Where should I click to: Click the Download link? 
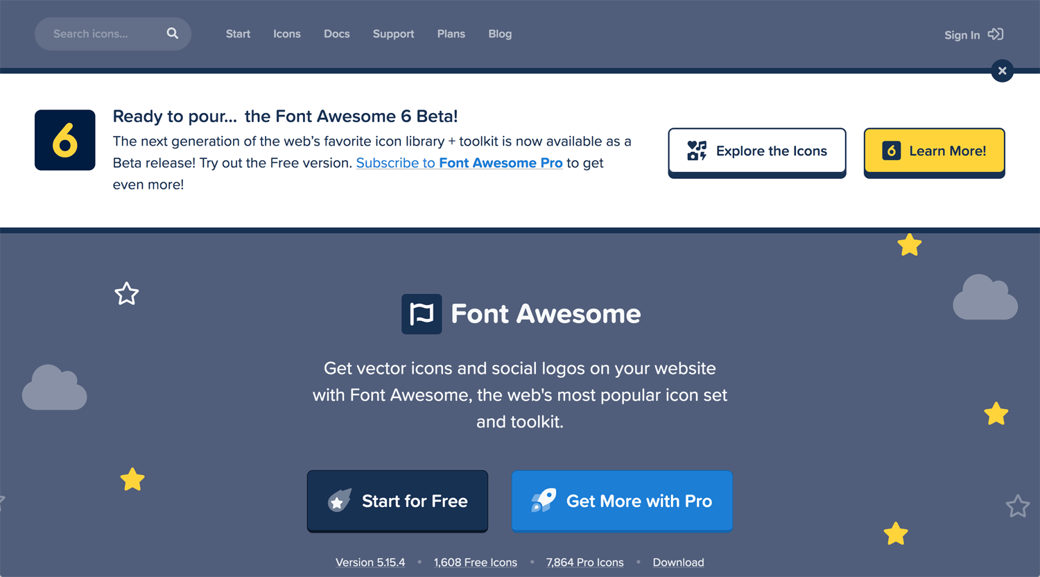678,562
